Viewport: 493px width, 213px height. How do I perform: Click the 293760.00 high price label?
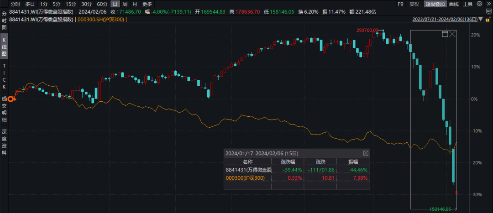click(x=367, y=30)
